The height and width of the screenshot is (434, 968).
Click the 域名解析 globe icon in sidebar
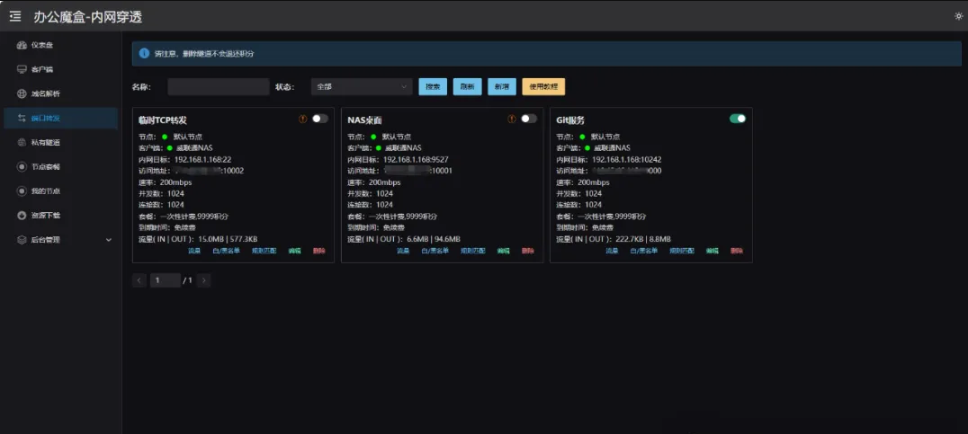click(22, 93)
